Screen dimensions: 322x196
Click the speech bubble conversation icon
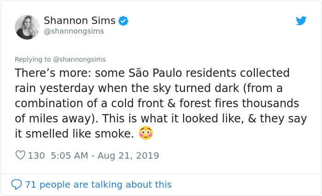tap(17, 184)
